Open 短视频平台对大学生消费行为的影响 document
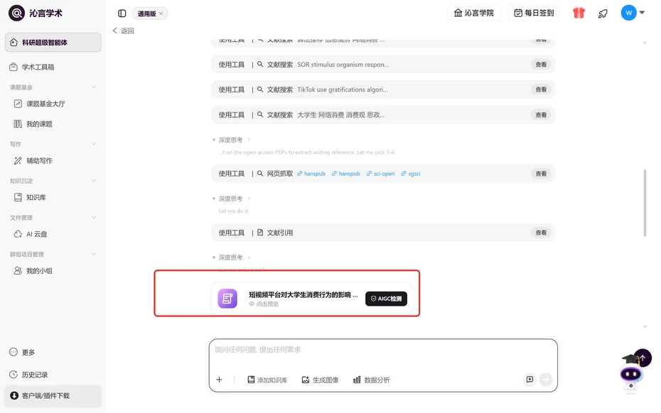 [x=303, y=294]
